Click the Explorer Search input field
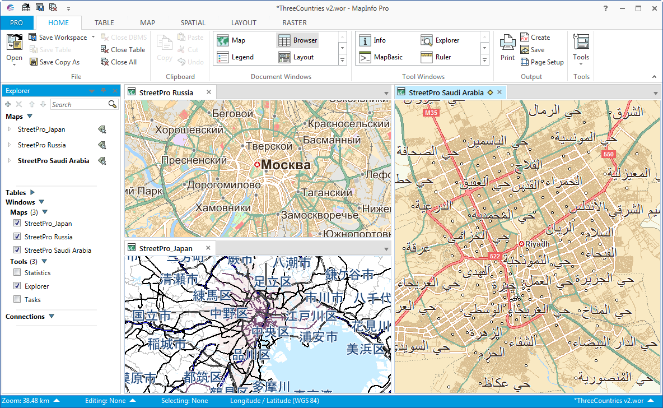This screenshot has height=408, width=663. [80, 105]
